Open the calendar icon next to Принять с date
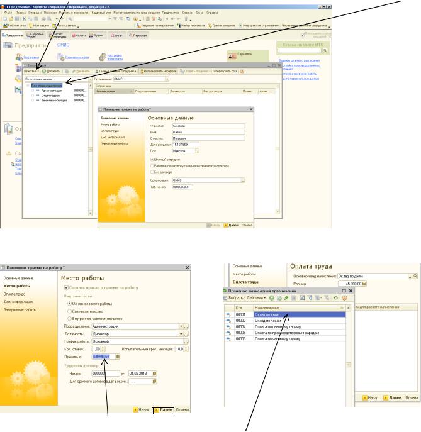 118,357
